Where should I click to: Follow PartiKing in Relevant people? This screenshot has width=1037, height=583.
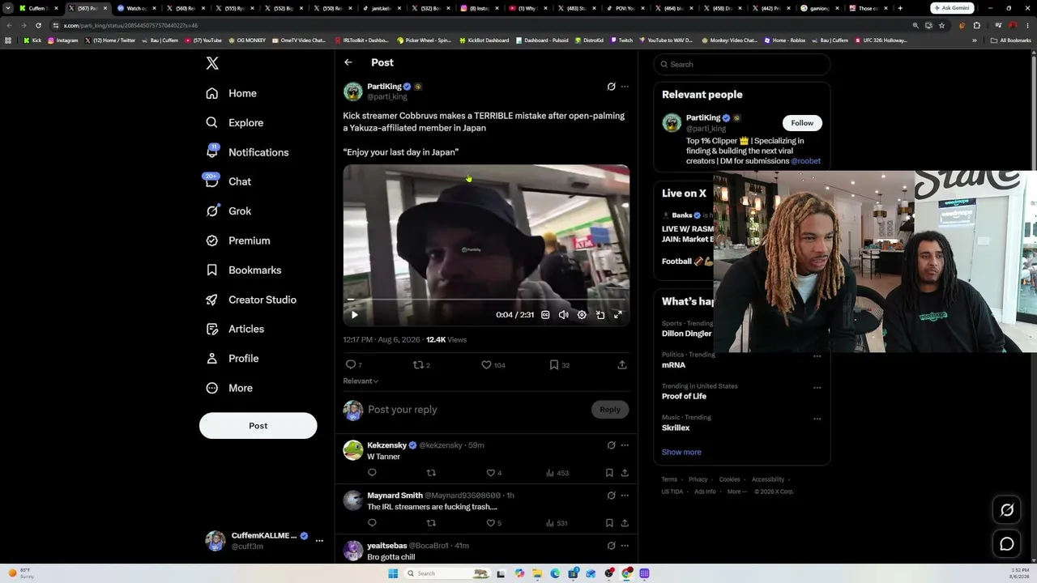802,123
